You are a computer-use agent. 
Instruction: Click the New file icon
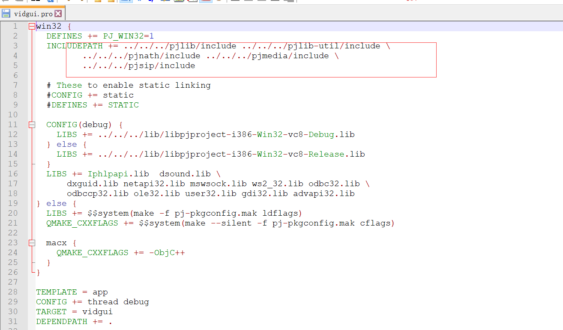click(x=5, y=2)
